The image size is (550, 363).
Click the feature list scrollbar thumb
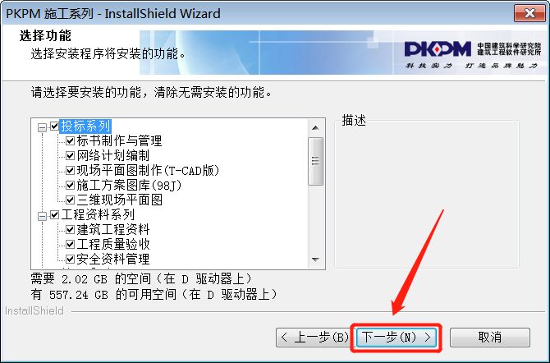coord(315,161)
